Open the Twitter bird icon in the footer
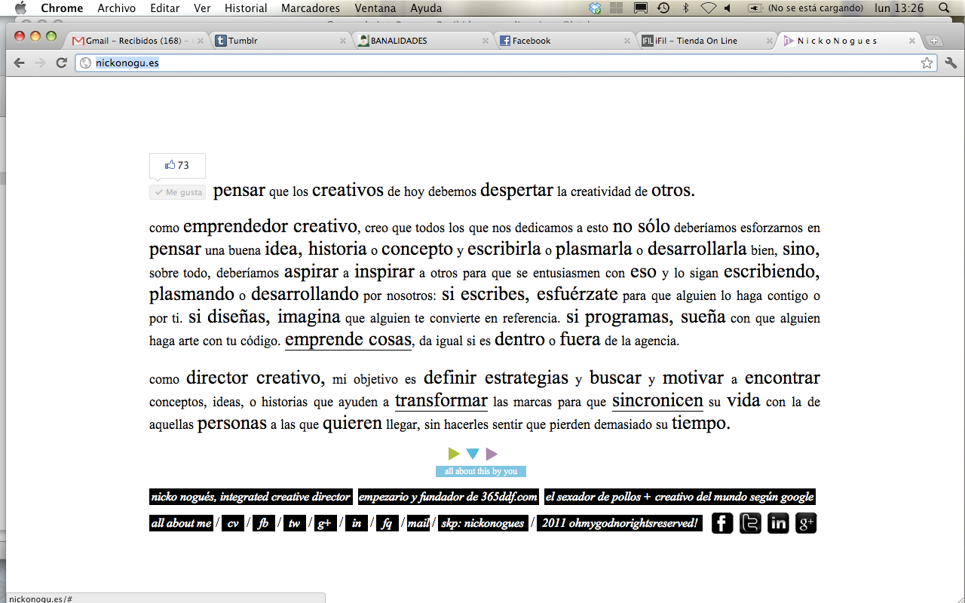The width and height of the screenshot is (965, 603). tap(750, 523)
